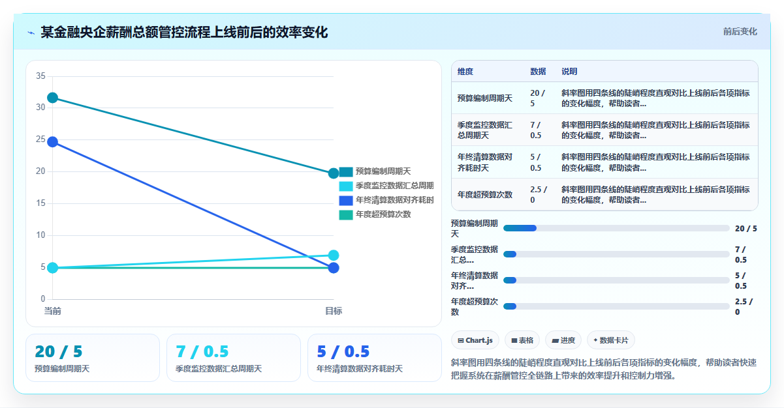
Task: Click table data cell 20 / 5
Action: (x=539, y=98)
